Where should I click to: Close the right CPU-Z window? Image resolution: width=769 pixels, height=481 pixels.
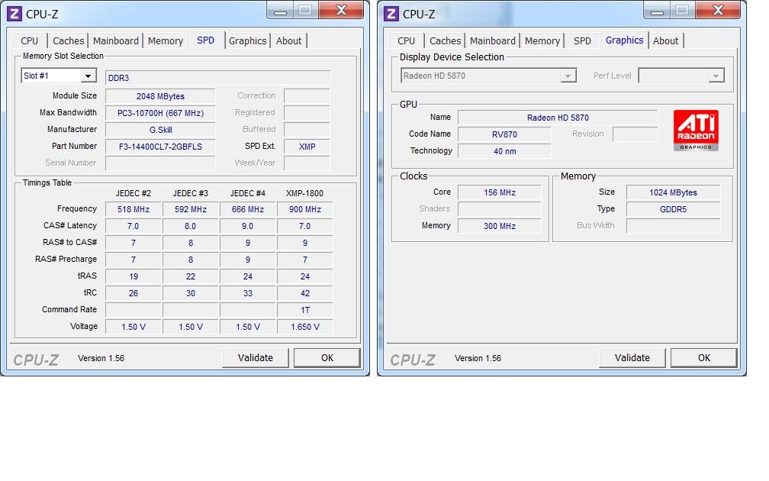point(718,11)
